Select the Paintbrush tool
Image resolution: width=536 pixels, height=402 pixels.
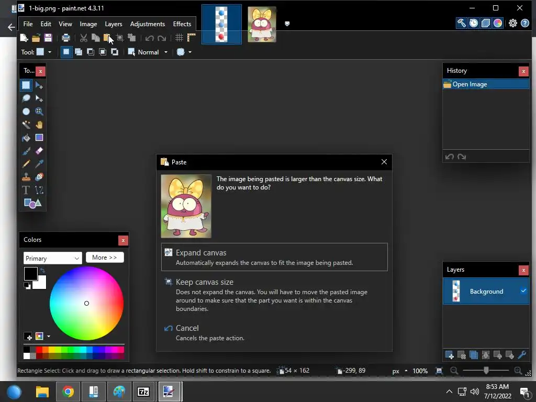26,151
